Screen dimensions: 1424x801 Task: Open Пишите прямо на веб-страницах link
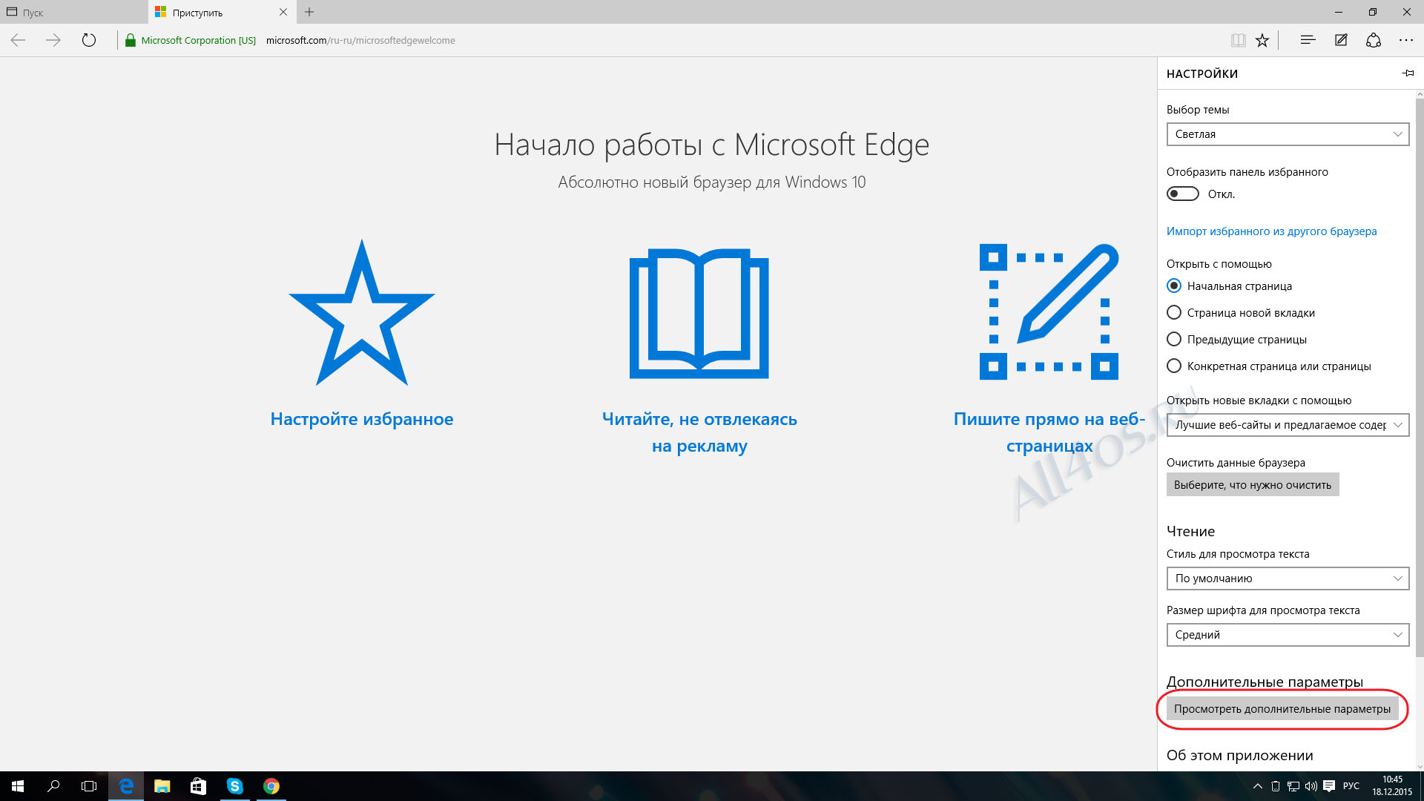pyautogui.click(x=1049, y=432)
